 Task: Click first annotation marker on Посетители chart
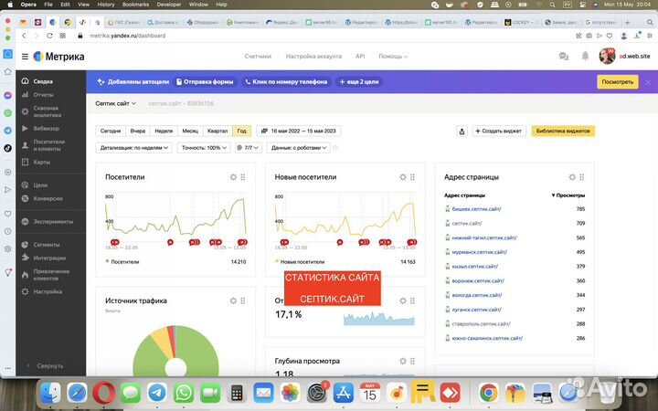pos(114,242)
